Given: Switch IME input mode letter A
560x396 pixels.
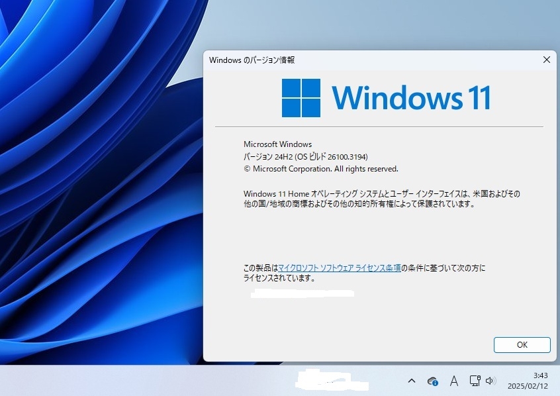Looking at the screenshot, I should [454, 381].
